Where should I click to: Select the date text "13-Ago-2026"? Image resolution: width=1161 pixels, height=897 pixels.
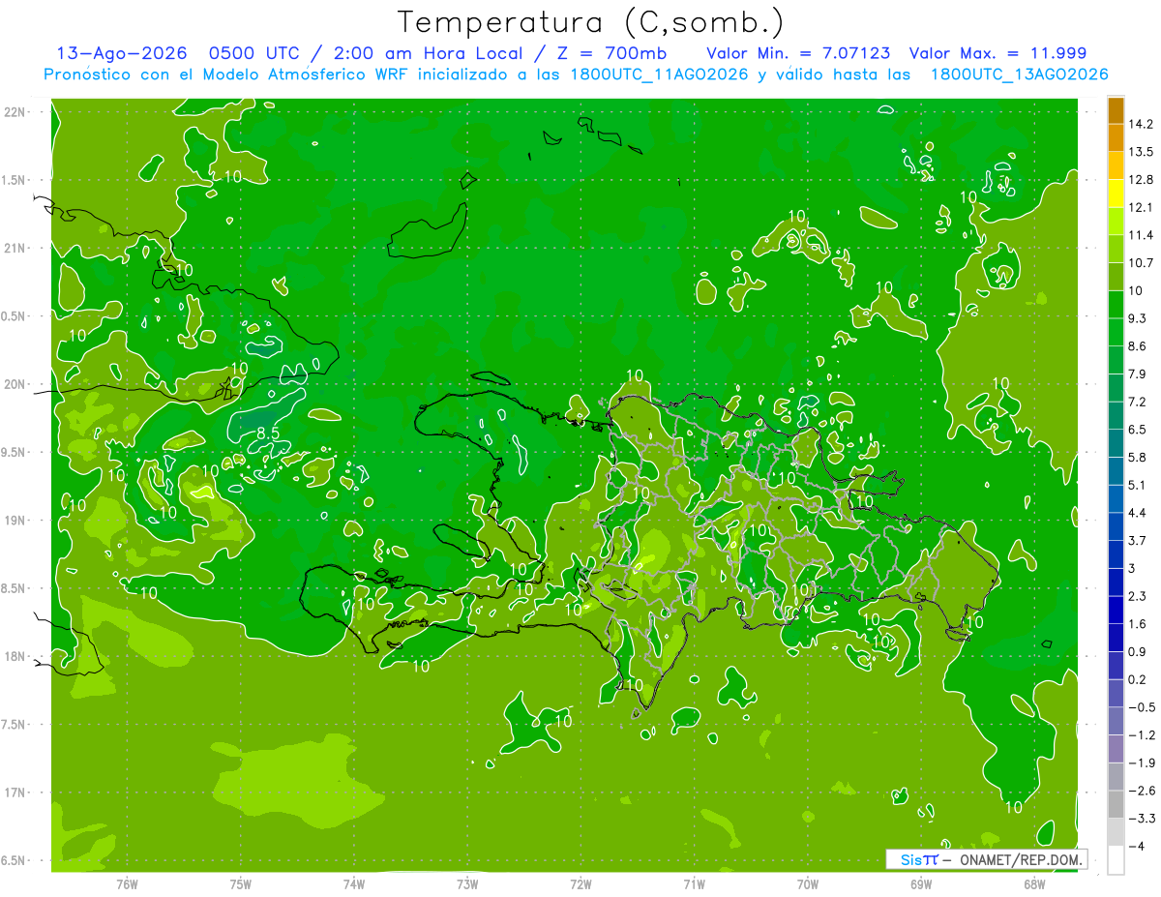[x=121, y=53]
